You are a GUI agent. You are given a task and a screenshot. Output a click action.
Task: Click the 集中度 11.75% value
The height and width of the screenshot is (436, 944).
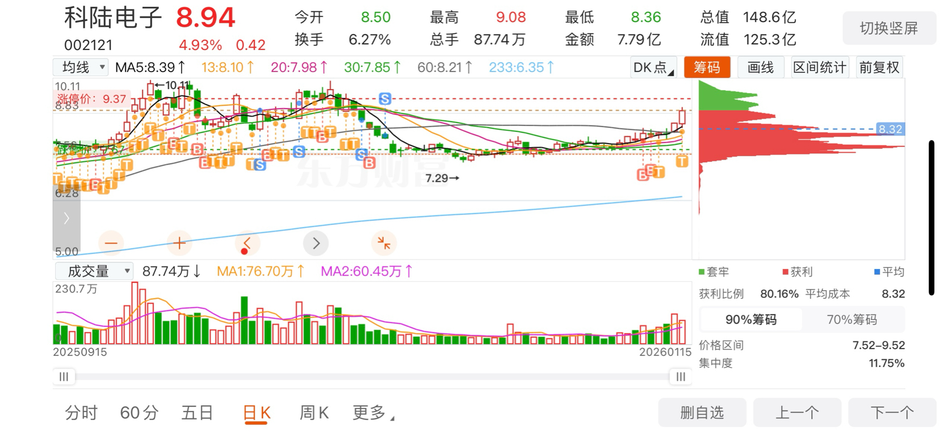pyautogui.click(x=886, y=363)
